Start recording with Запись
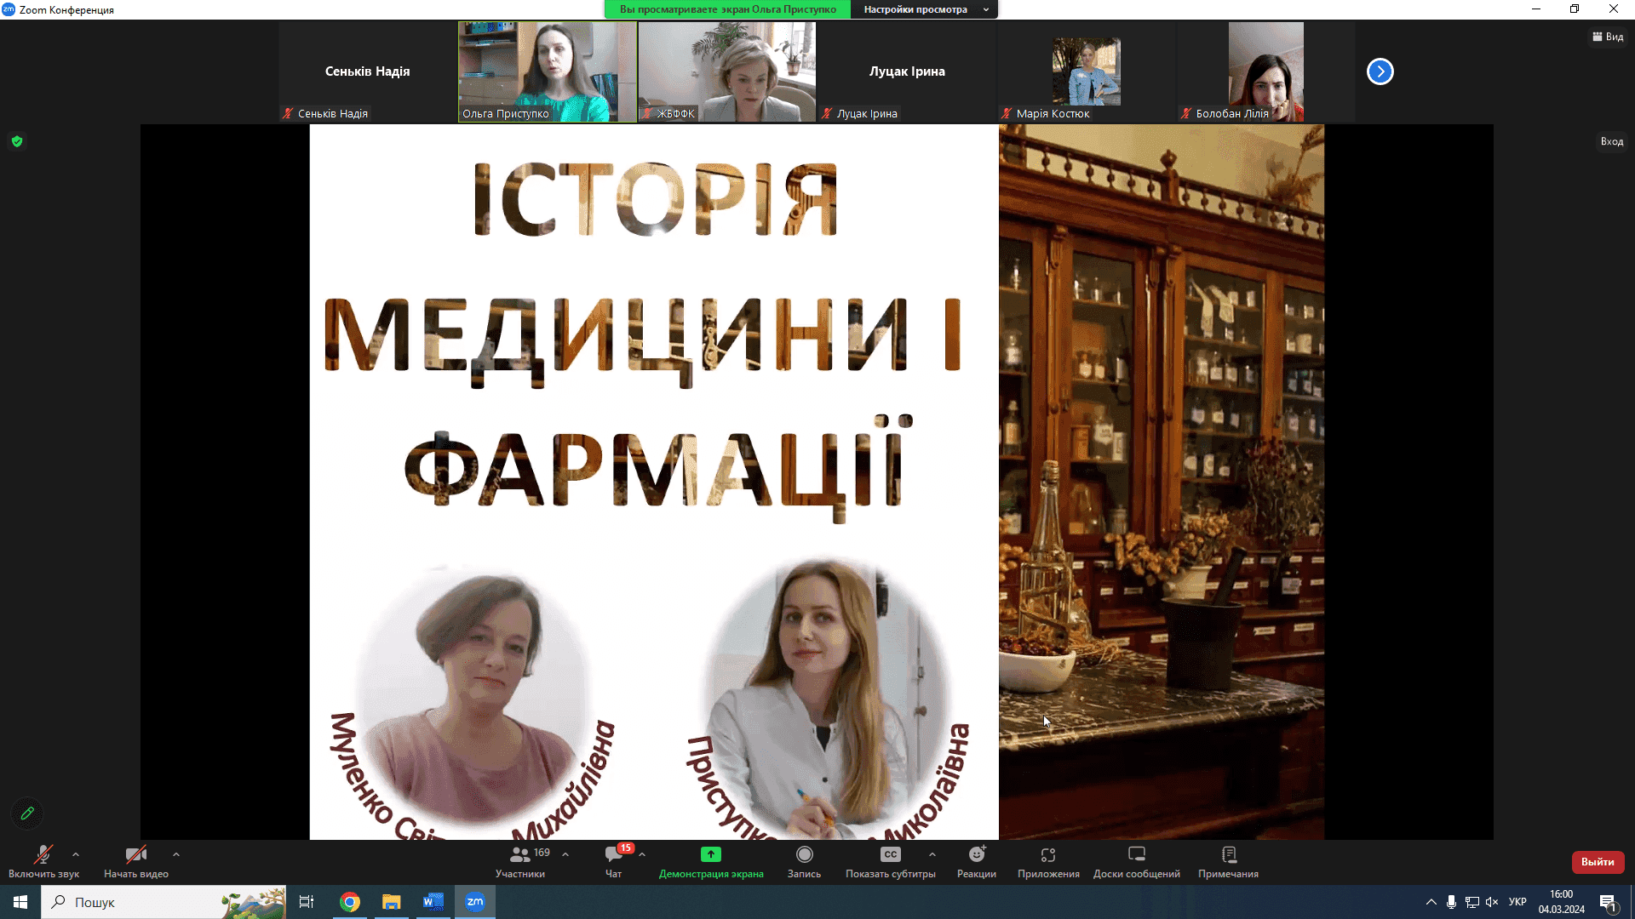This screenshot has width=1635, height=919. 804,861
